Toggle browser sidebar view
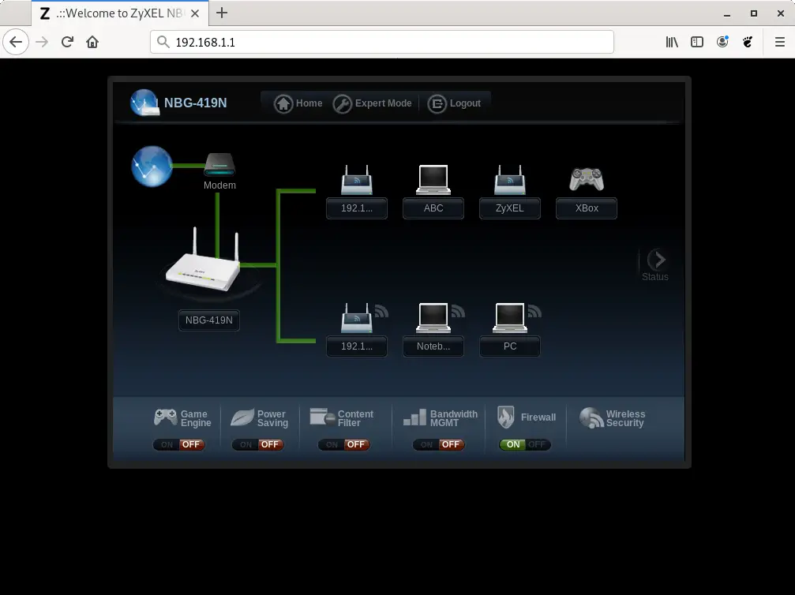This screenshot has height=595, width=795. point(697,42)
